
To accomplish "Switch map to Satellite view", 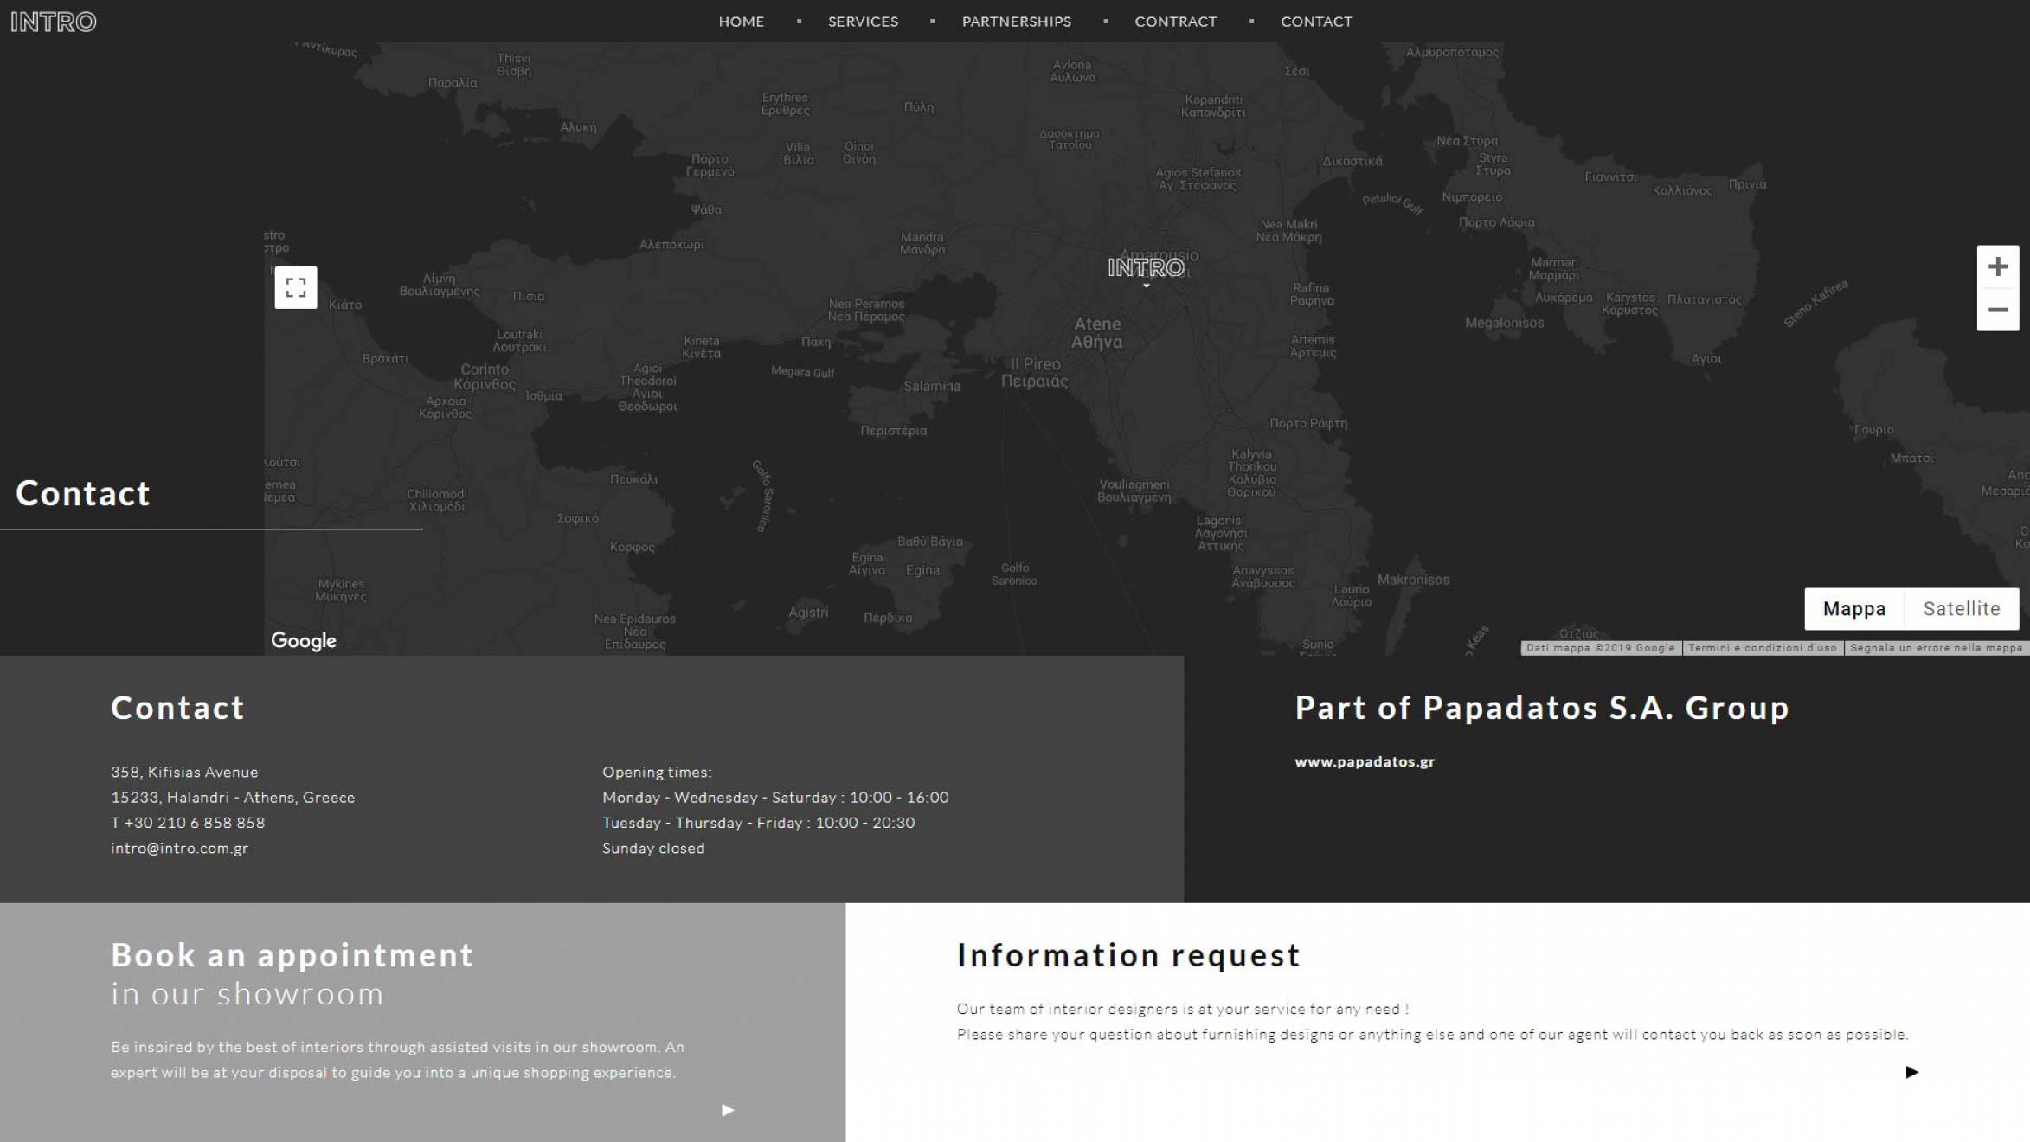I will (1962, 609).
